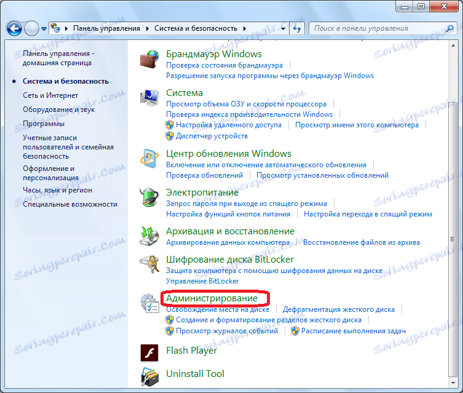The image size is (463, 393).
Task: Click Освобождение места на диске link
Action: (x=218, y=310)
